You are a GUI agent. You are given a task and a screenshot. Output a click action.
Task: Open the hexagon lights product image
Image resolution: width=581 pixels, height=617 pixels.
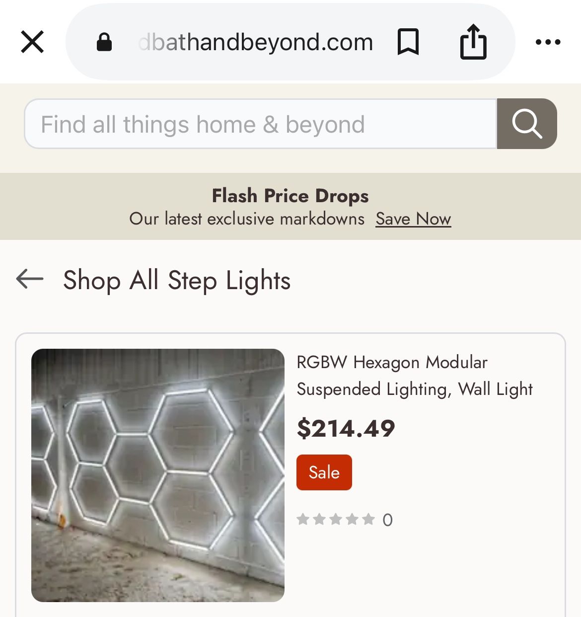[158, 475]
